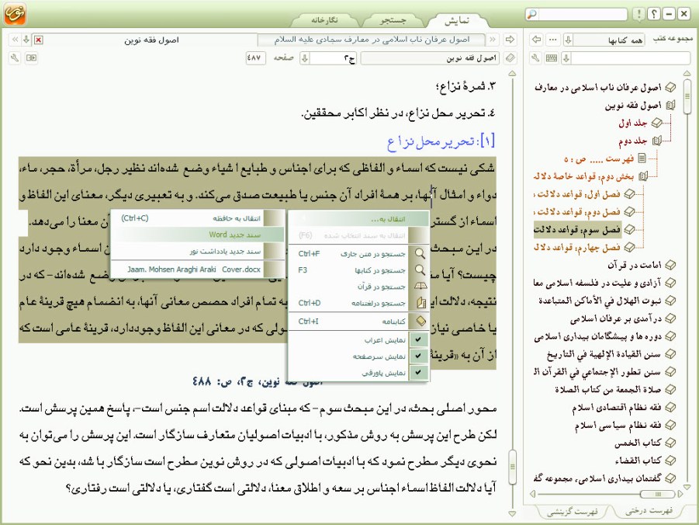This screenshot has width=699, height=525.
Task: Click the book tree vertical scrollbar thumb
Action: point(687,96)
